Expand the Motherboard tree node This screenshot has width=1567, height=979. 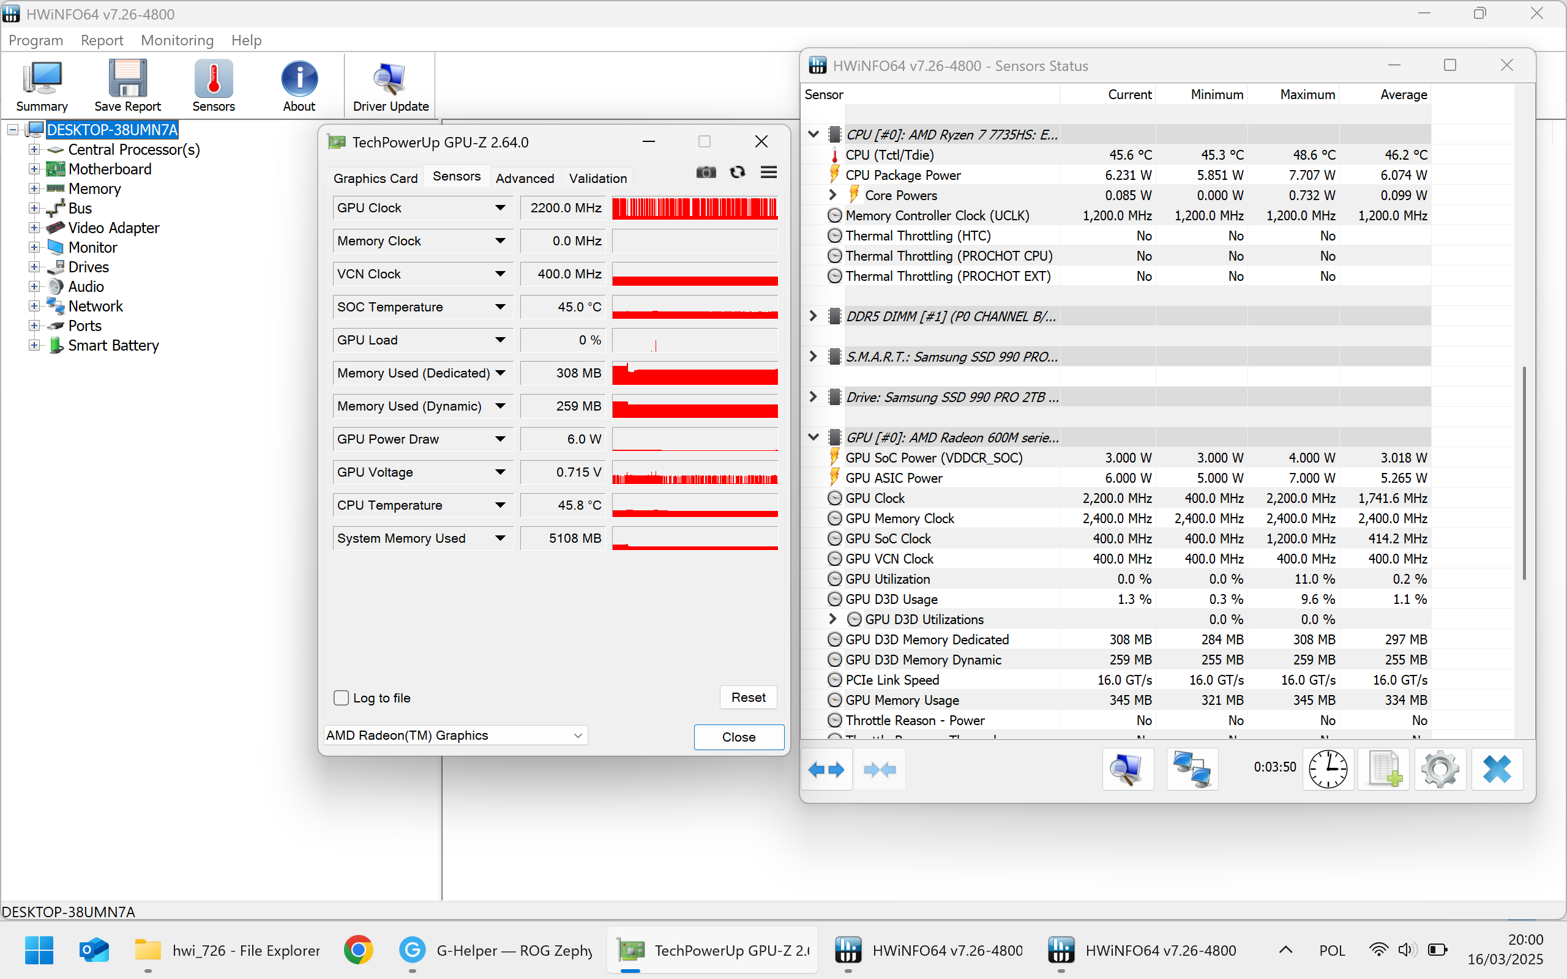point(34,169)
